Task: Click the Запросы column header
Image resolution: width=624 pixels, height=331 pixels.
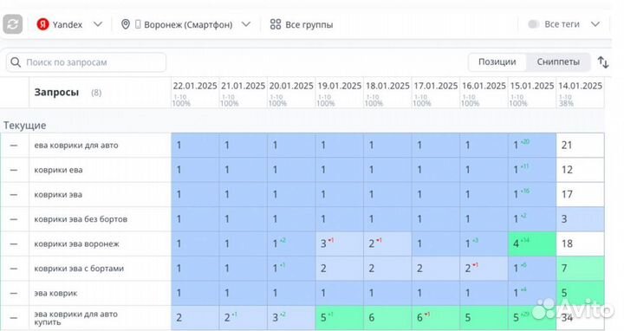Action: tap(56, 93)
